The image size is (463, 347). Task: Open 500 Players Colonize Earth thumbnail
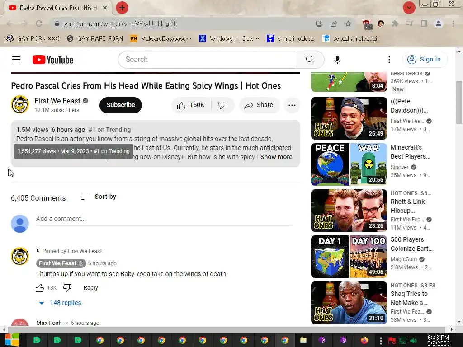(x=349, y=257)
